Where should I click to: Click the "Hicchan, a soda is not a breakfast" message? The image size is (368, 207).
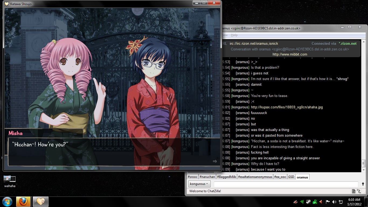(x=298, y=141)
